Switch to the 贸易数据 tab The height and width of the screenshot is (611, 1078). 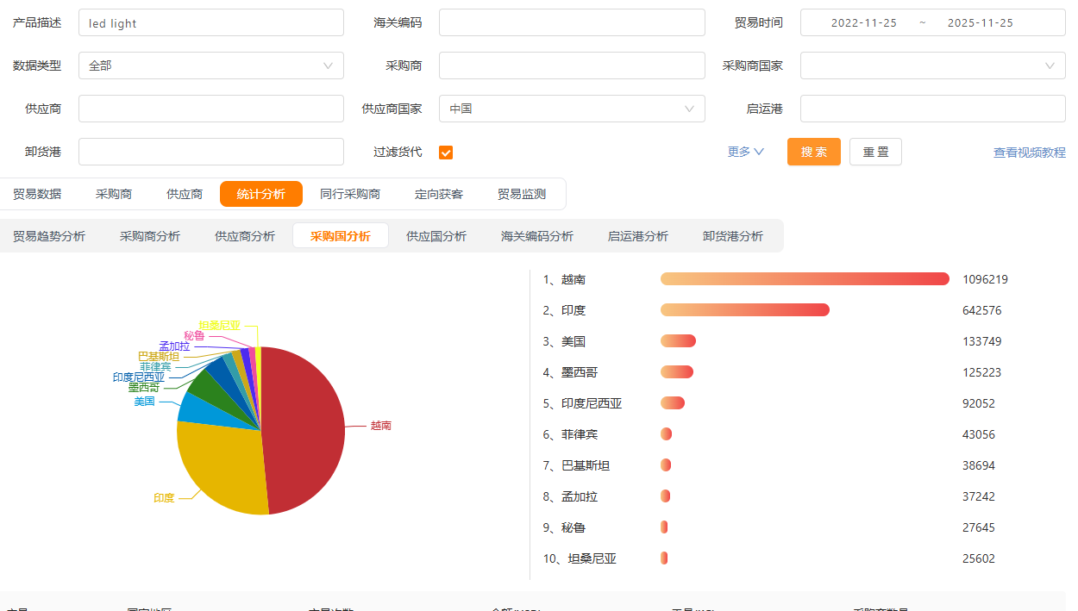37,194
